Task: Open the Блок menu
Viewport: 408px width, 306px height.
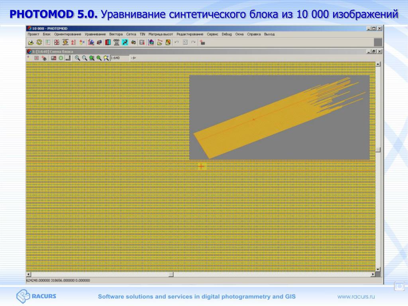Action: (x=47, y=34)
